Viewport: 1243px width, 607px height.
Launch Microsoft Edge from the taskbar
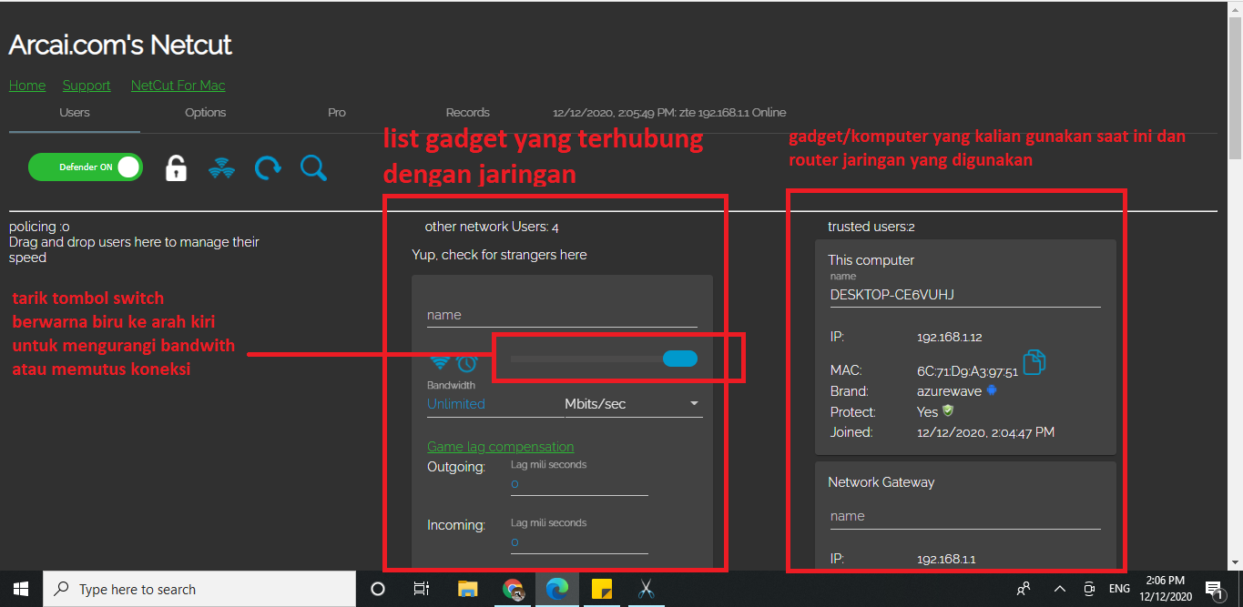tap(556, 589)
